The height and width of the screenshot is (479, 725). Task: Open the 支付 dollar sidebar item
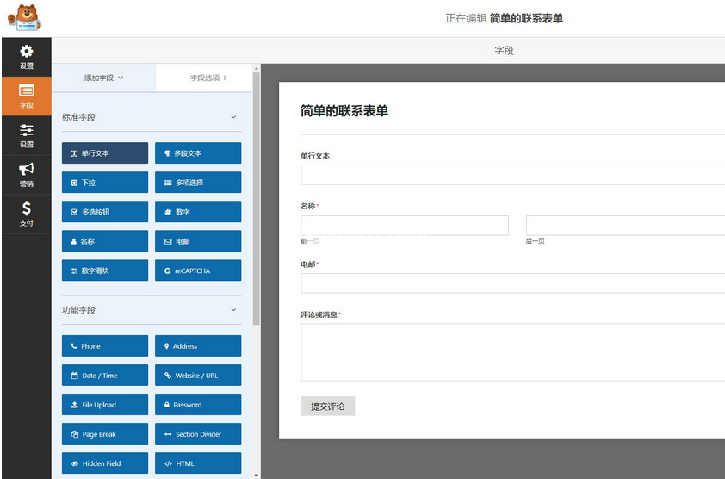point(27,214)
